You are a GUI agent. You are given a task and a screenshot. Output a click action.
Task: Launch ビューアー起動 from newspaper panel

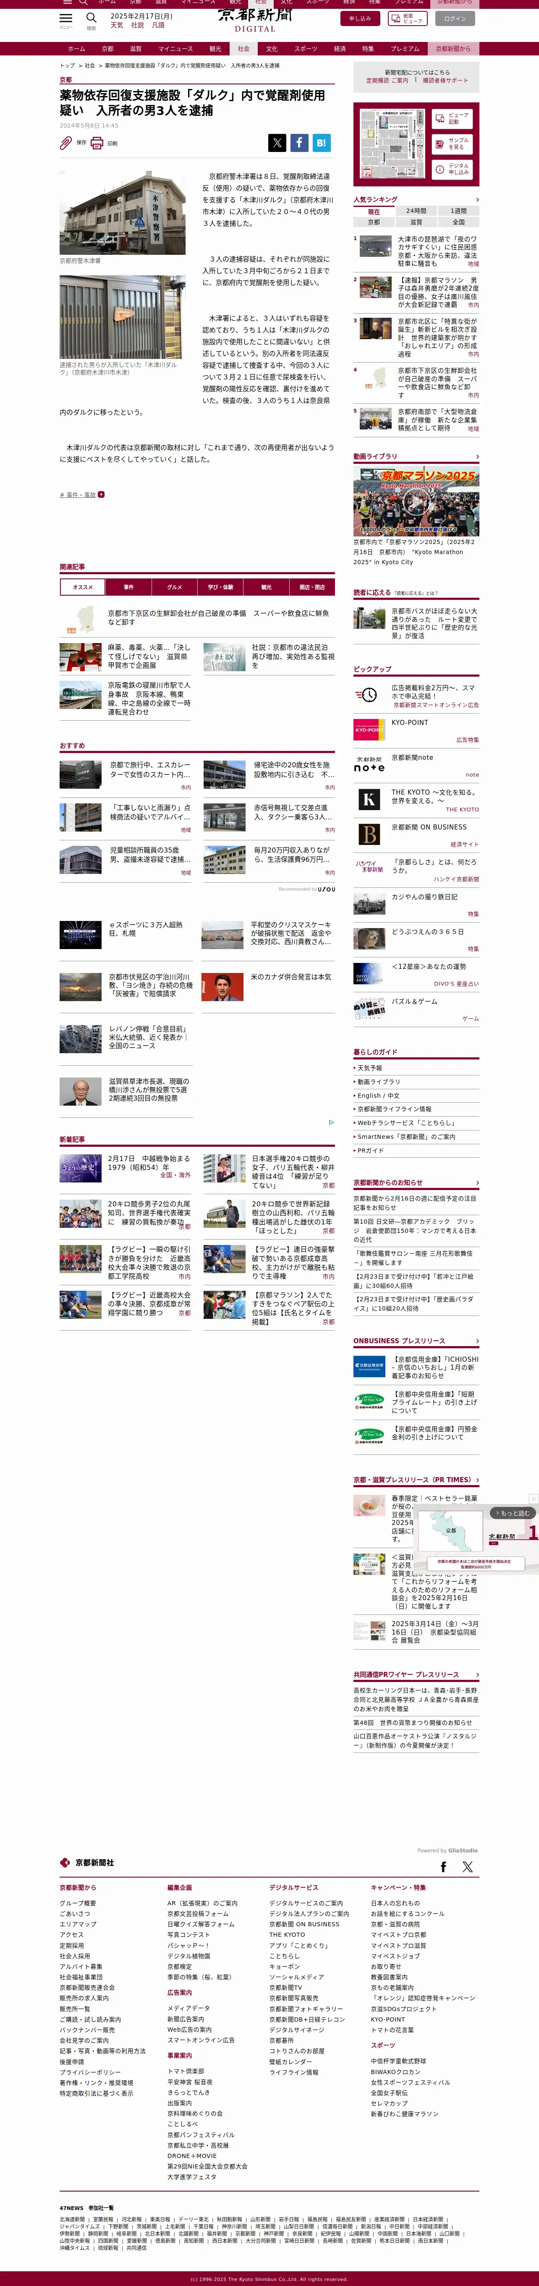(x=452, y=119)
